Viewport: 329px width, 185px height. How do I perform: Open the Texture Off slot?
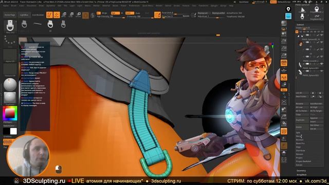(x=10, y=70)
